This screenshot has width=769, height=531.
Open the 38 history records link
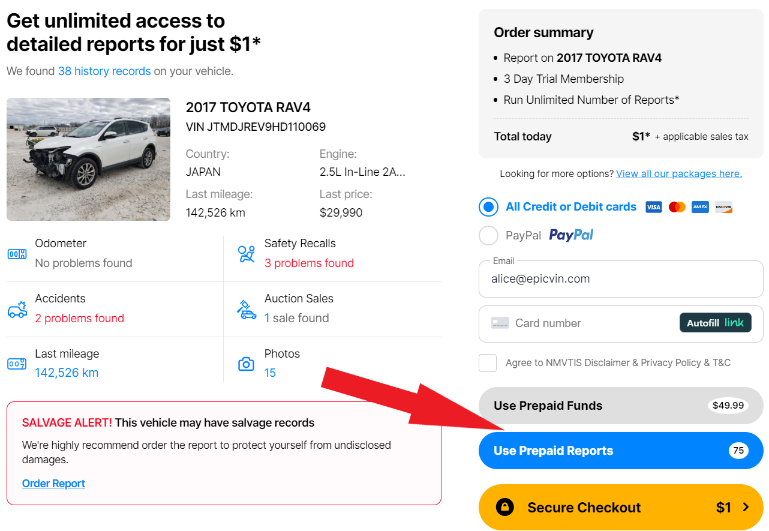[x=104, y=71]
